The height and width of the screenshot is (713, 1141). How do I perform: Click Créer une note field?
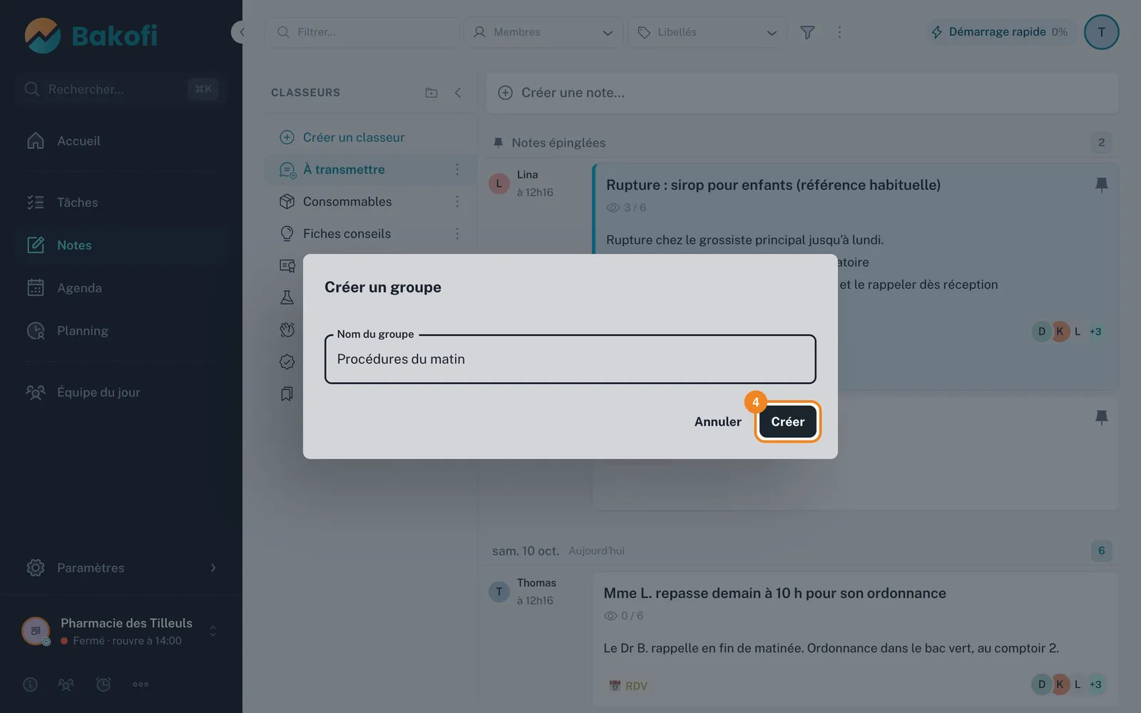(802, 93)
